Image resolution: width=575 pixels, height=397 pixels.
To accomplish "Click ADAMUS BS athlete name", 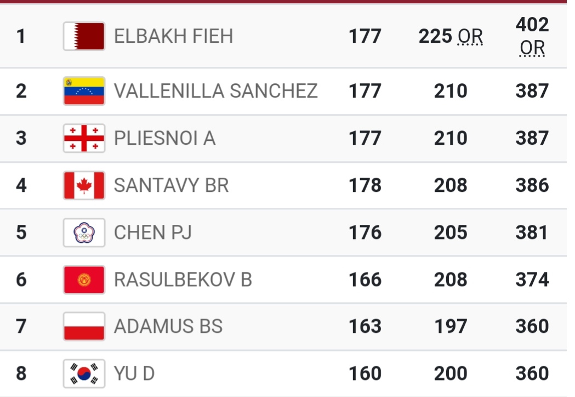I will click(x=168, y=326).
